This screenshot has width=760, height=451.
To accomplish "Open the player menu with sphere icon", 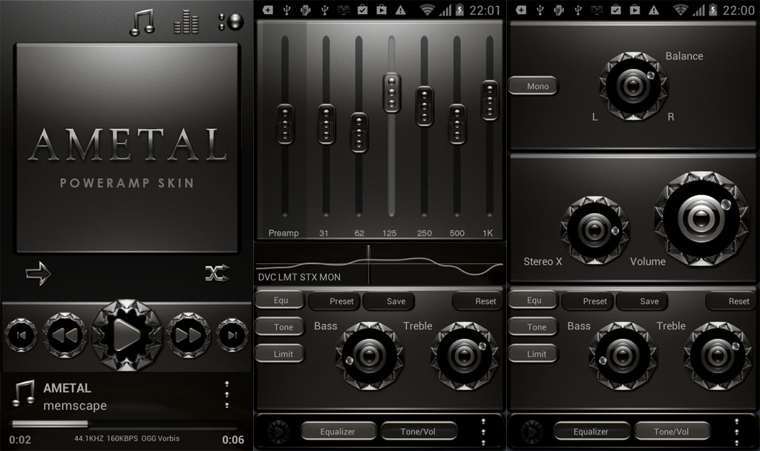I will click(231, 22).
